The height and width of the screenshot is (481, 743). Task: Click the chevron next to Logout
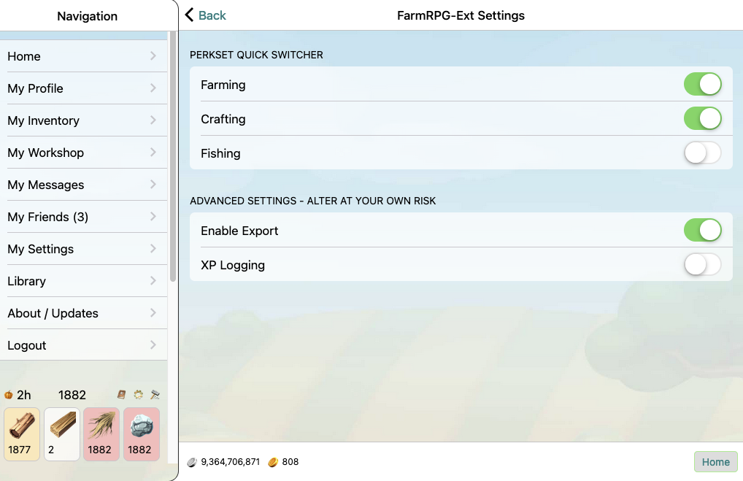coord(153,345)
